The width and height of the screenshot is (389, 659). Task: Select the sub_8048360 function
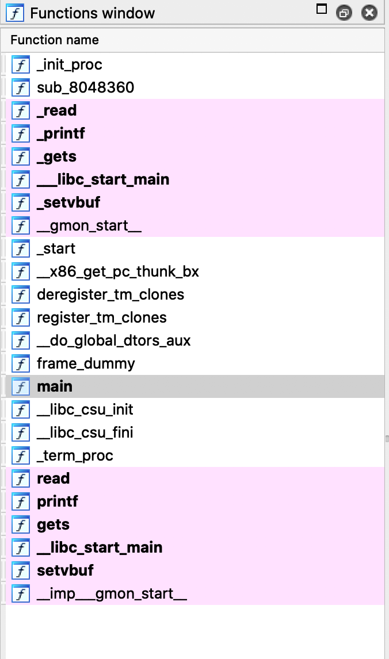click(195, 88)
